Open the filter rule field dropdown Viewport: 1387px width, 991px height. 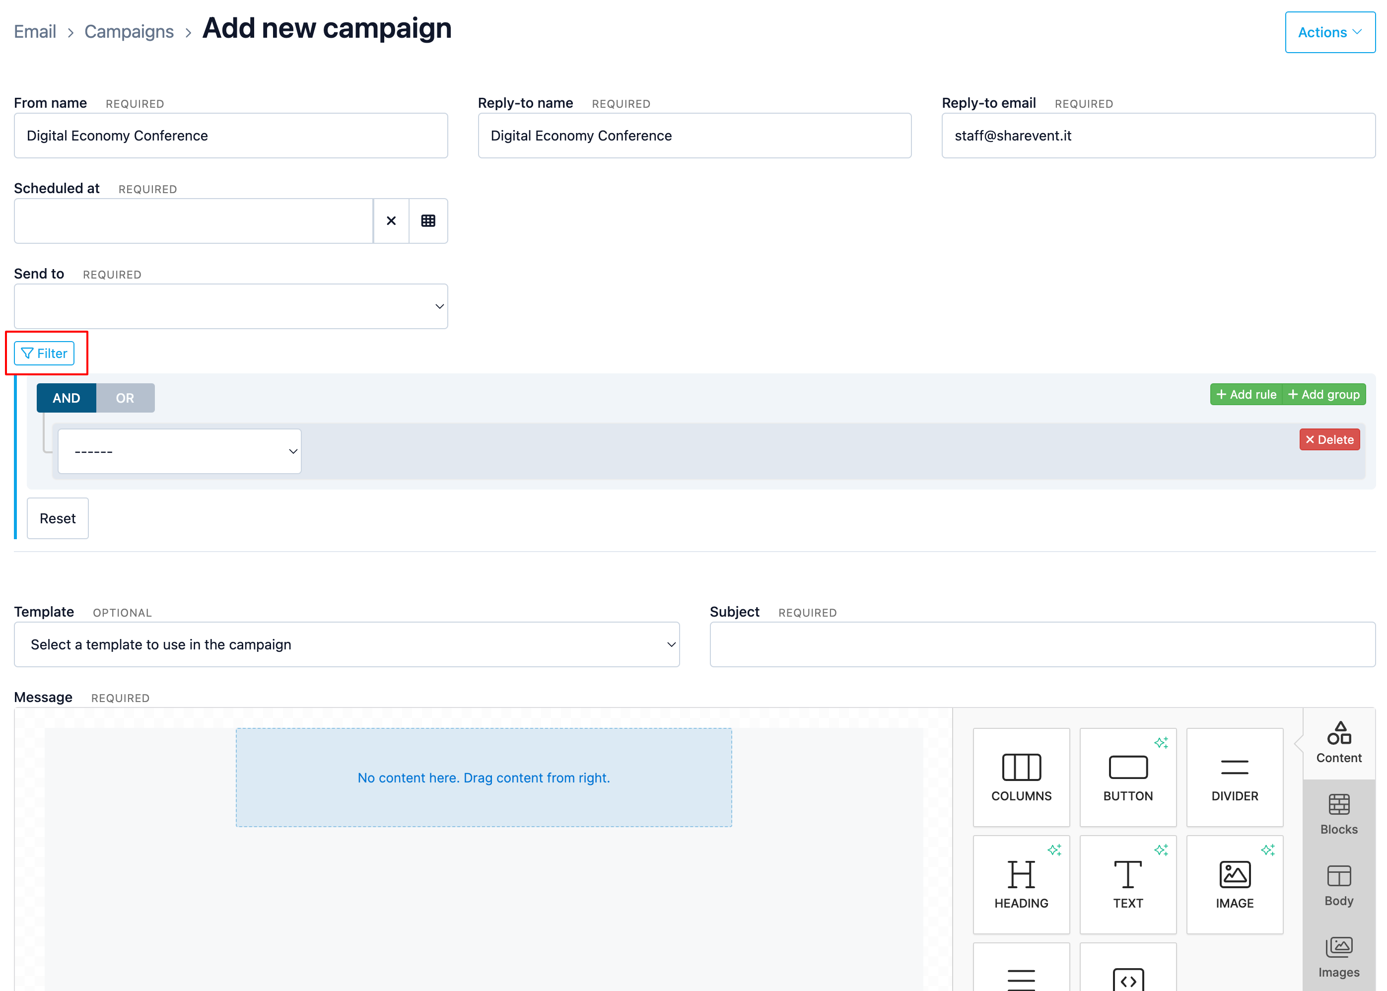(179, 452)
